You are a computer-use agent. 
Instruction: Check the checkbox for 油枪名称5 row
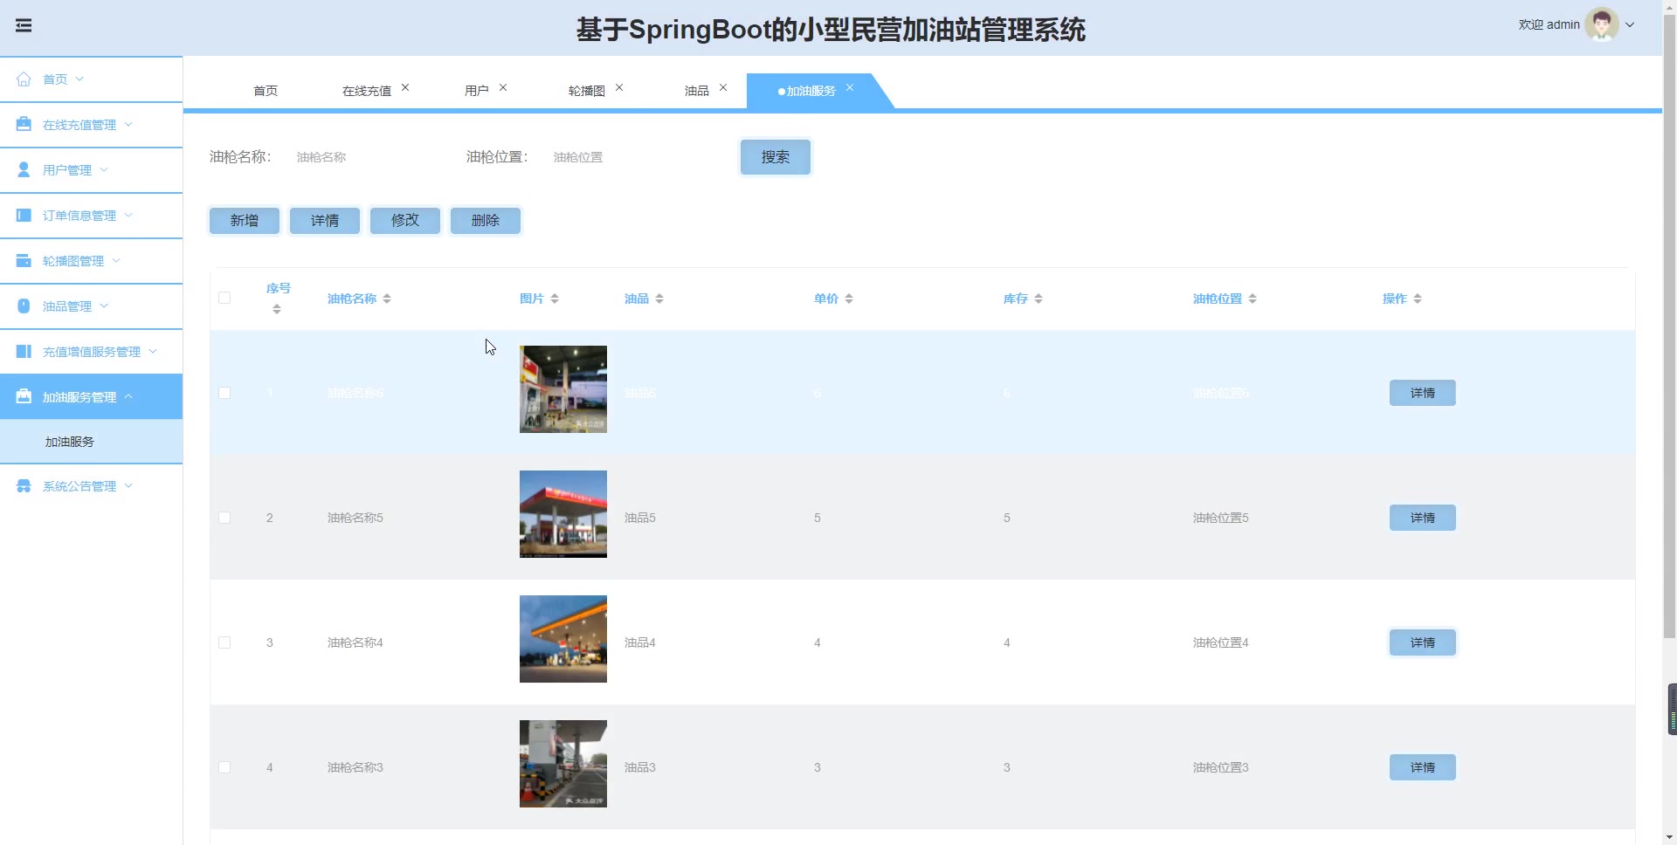point(224,518)
